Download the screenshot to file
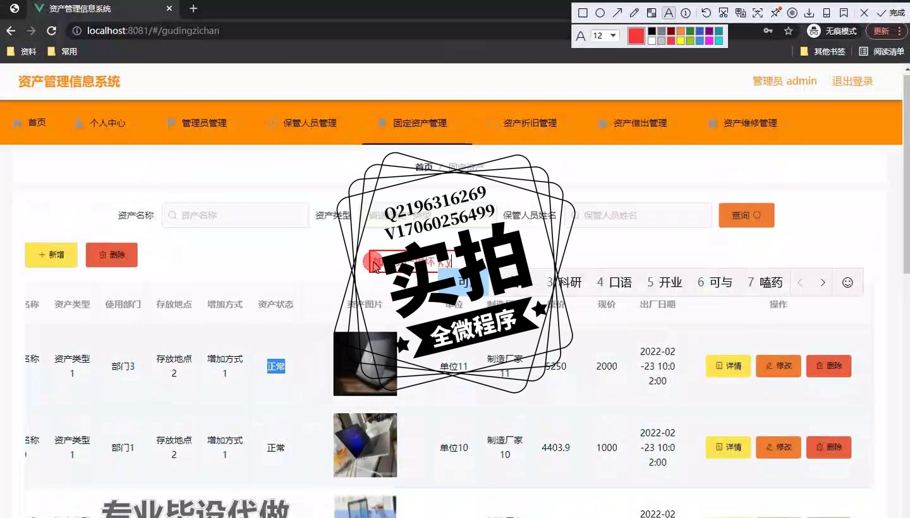 coord(809,13)
